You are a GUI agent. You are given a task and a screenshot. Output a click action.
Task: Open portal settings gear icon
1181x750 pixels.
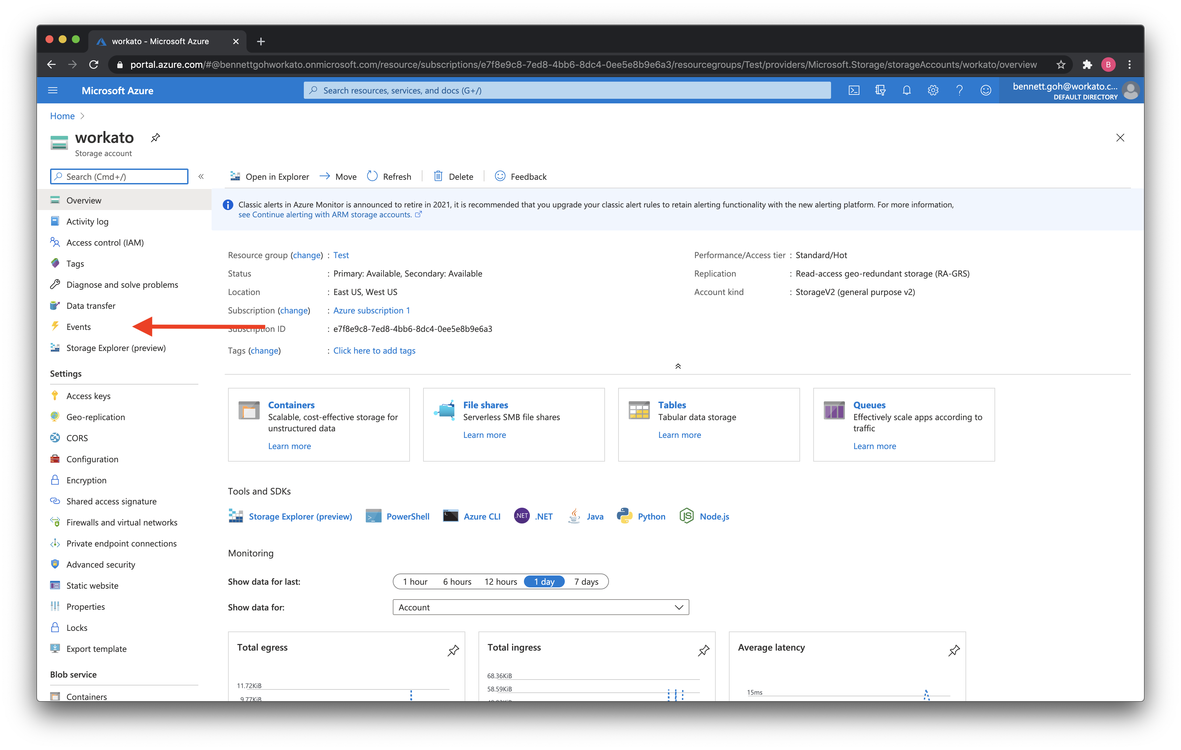[x=933, y=90]
